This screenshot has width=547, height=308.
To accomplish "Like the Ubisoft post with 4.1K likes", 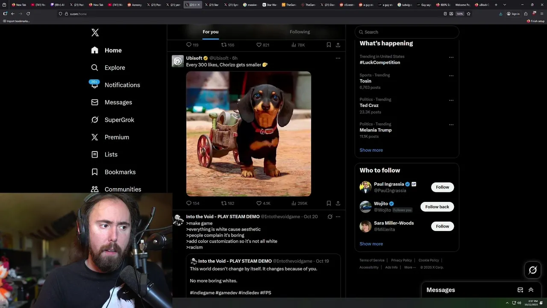I will [263, 203].
